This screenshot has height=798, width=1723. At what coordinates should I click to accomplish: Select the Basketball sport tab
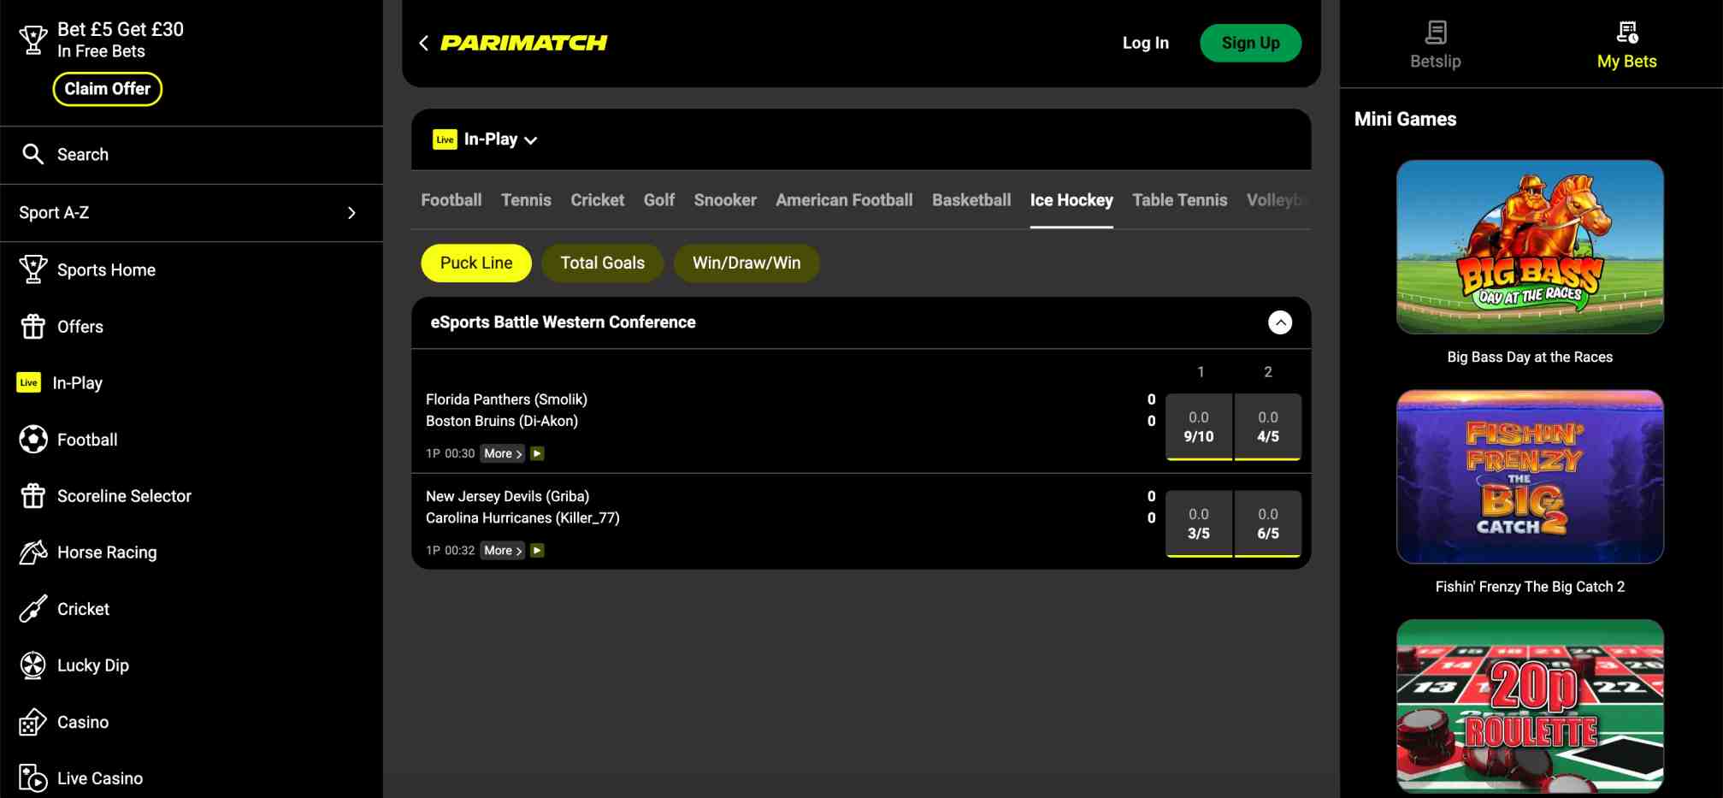[971, 199]
